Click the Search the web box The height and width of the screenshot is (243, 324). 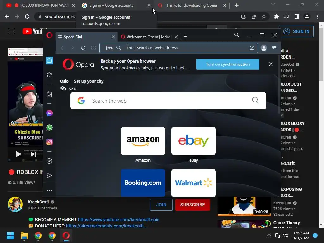click(x=168, y=101)
